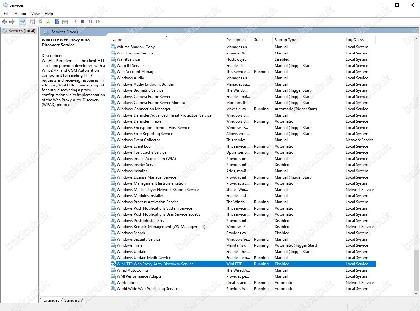Select Windows Connection Manager
This screenshot has height=311, width=420.
tap(243, 109)
